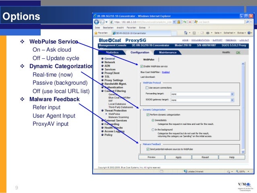Viewport: 257px width, 193px height.
Task: Toggle Perform dynamic categorization checkbox
Action: click(148, 114)
